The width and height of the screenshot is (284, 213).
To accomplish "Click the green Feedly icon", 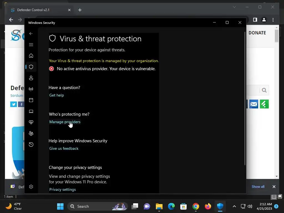I will 264,104.
